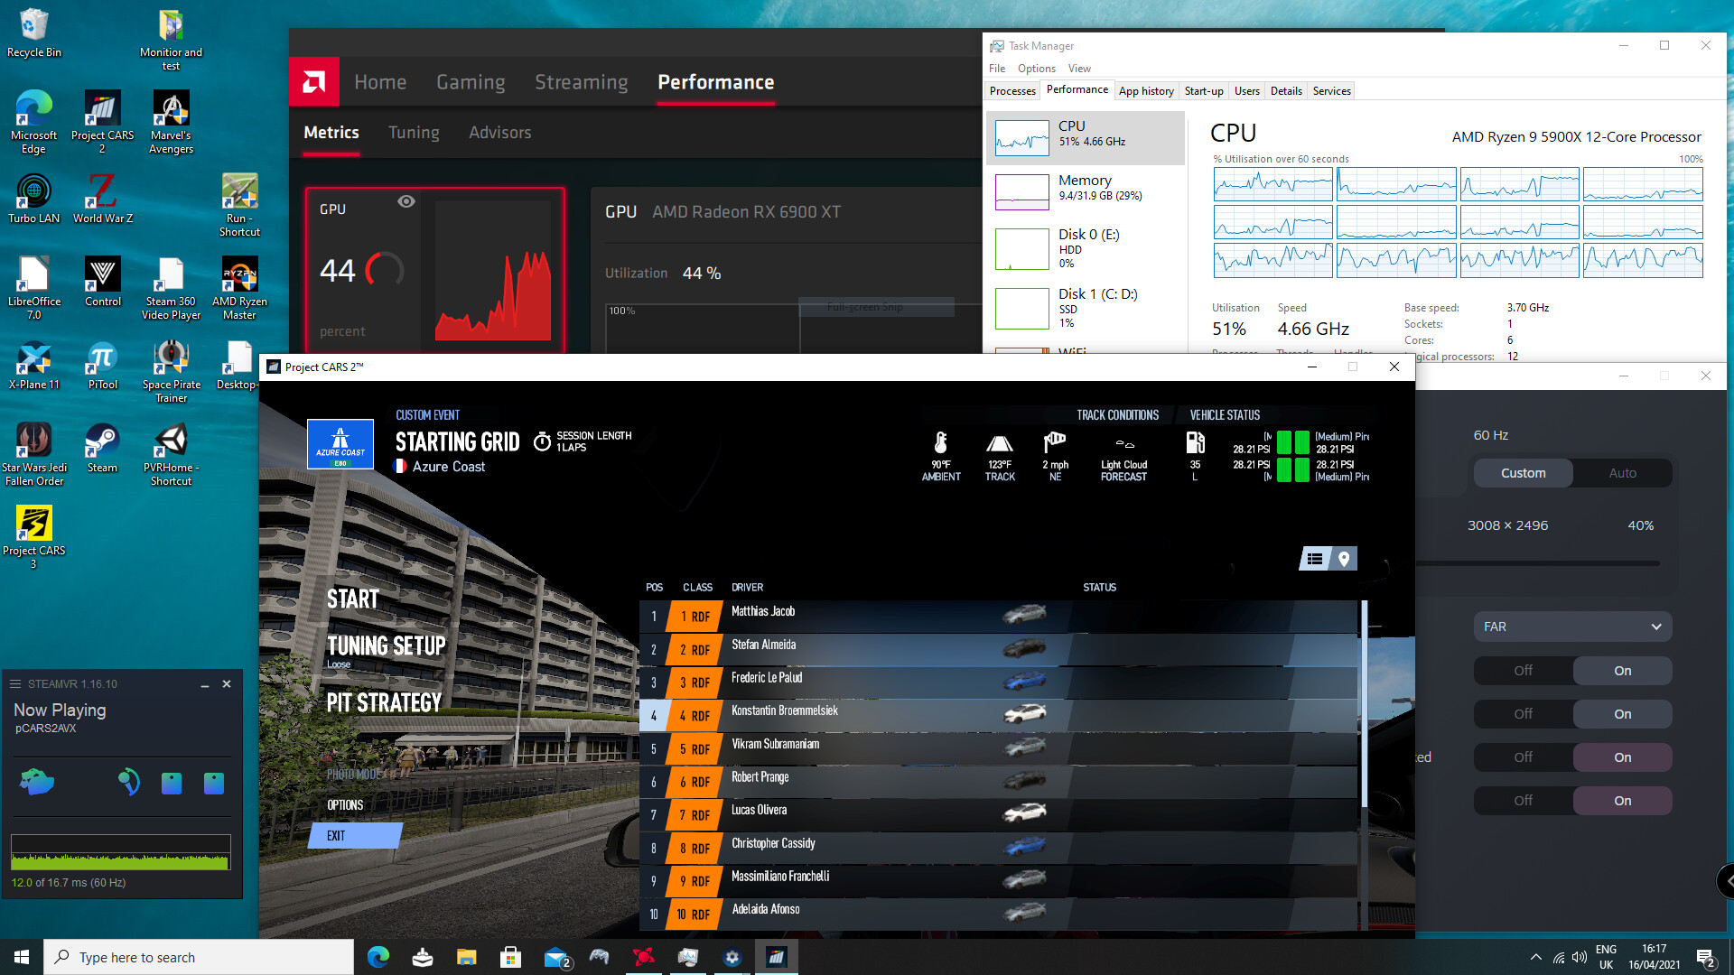Toggle the GPU metric eye visibility icon
The height and width of the screenshot is (975, 1734).
point(406,201)
